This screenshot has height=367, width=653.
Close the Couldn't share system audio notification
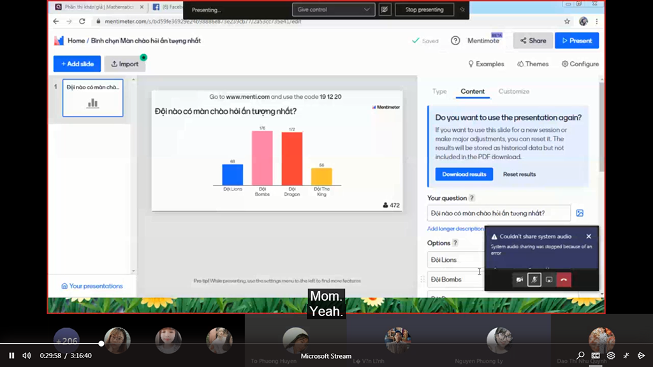[x=589, y=236]
